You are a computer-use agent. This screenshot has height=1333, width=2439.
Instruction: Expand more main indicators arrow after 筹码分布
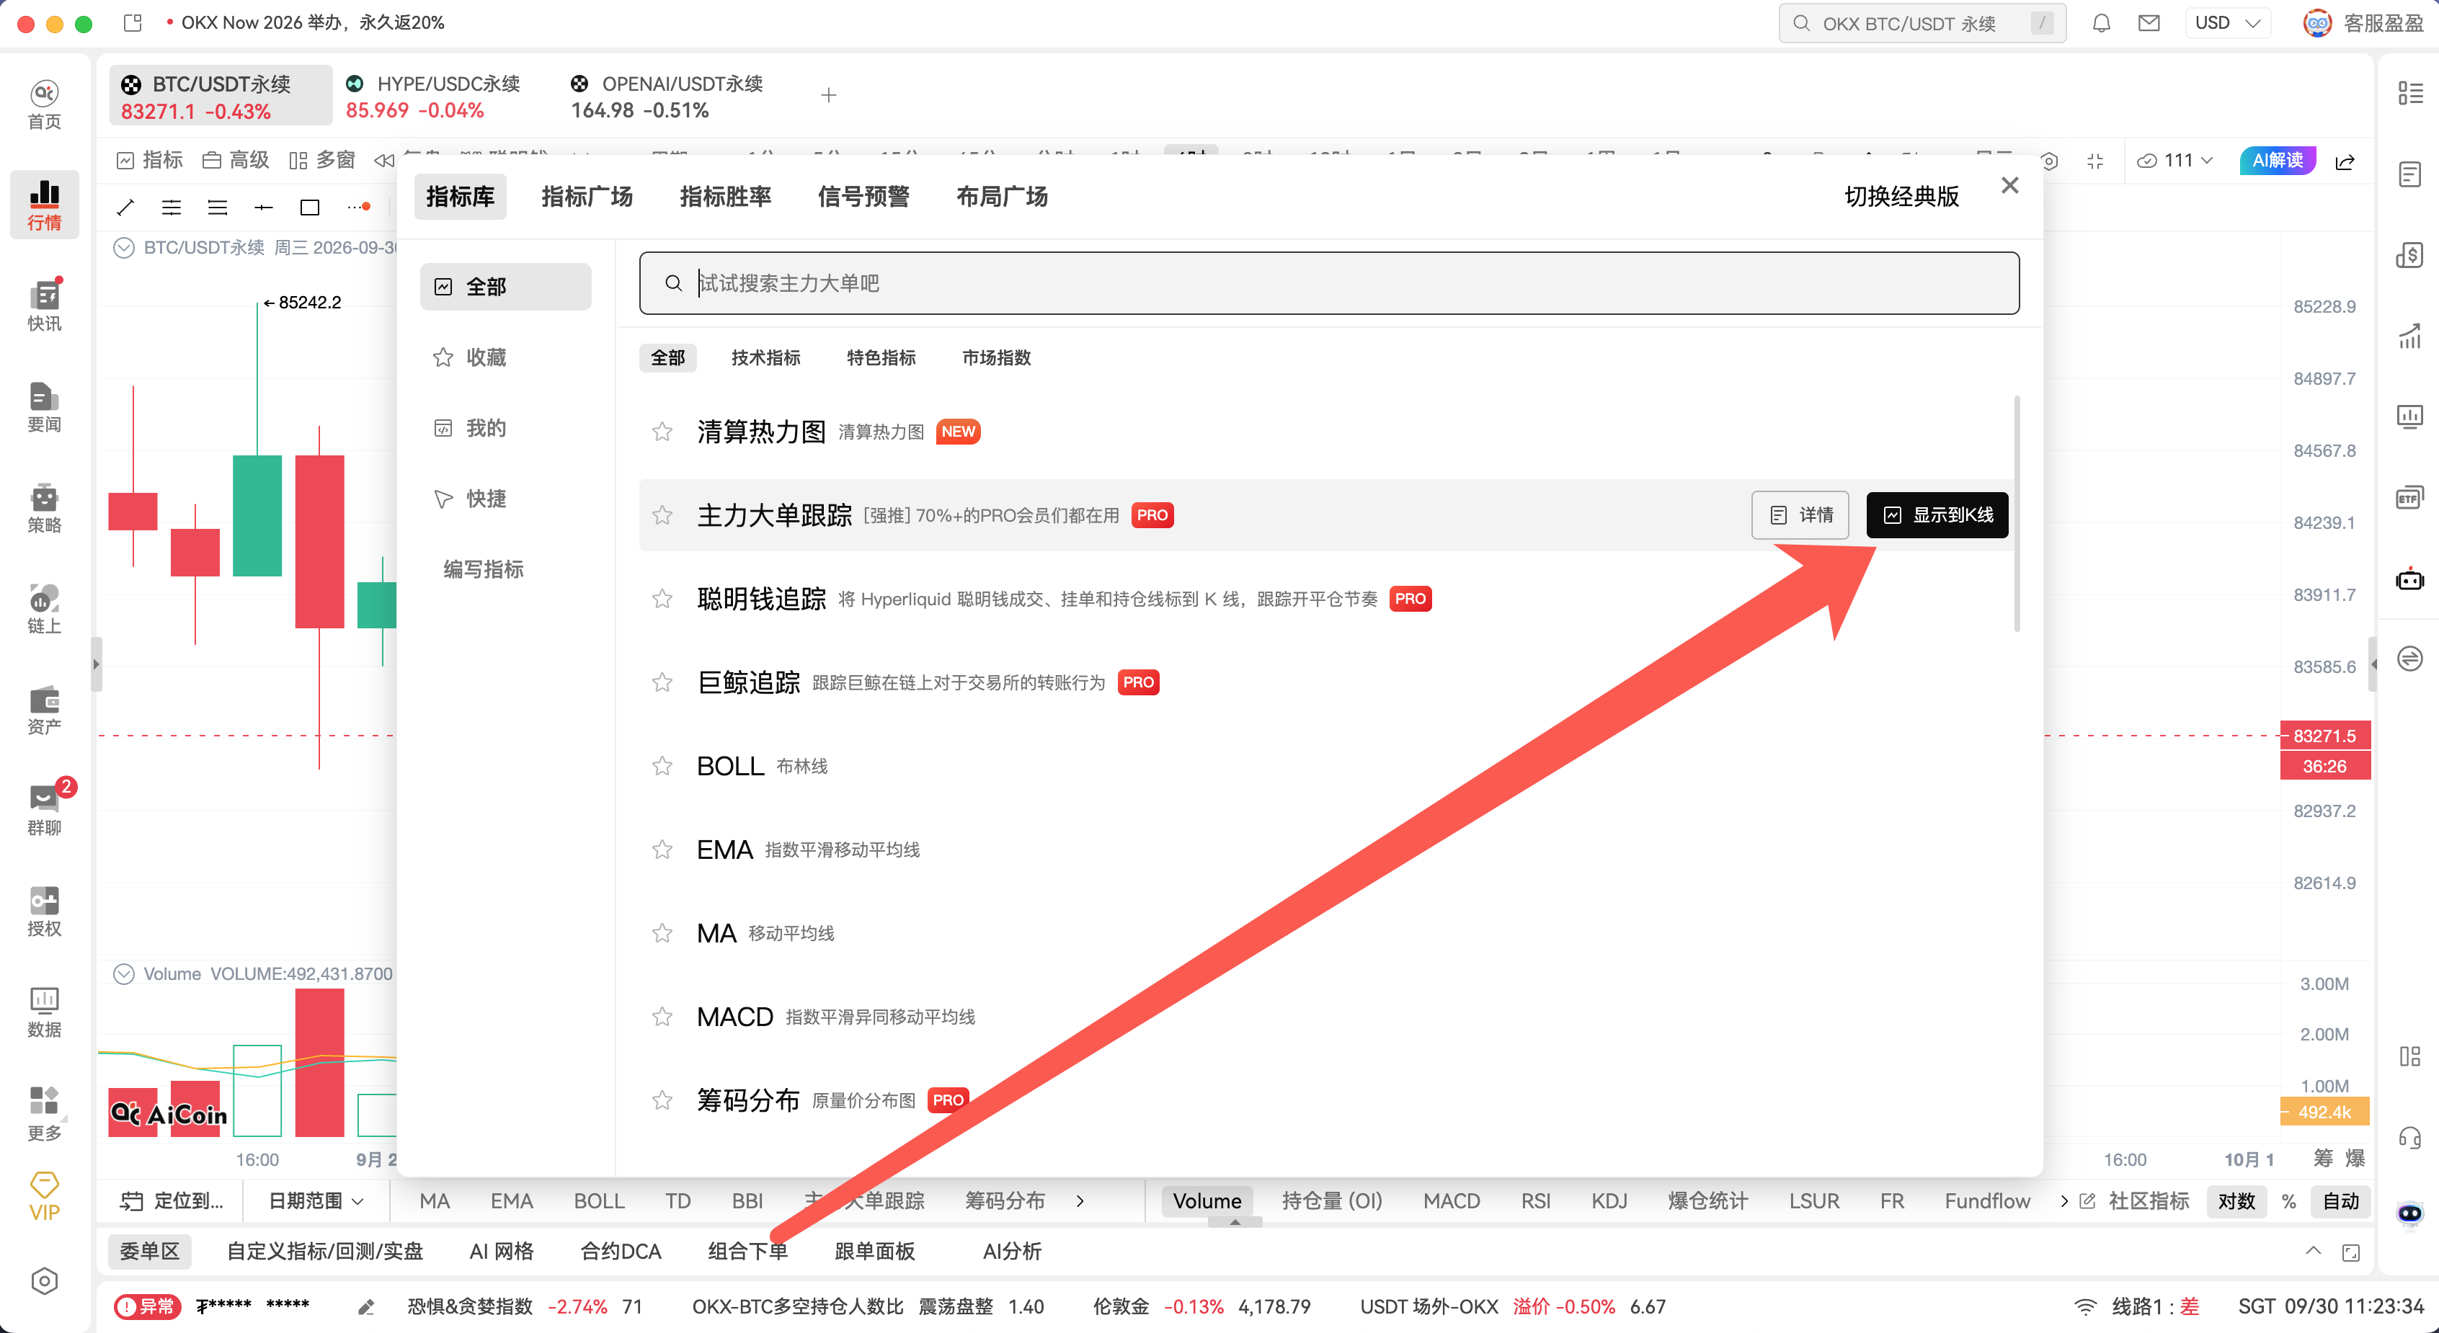[x=1080, y=1200]
